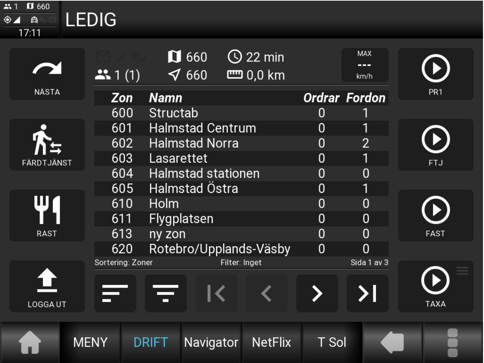Open the MENY tab
Viewport: 484px width, 363px height.
90,342
